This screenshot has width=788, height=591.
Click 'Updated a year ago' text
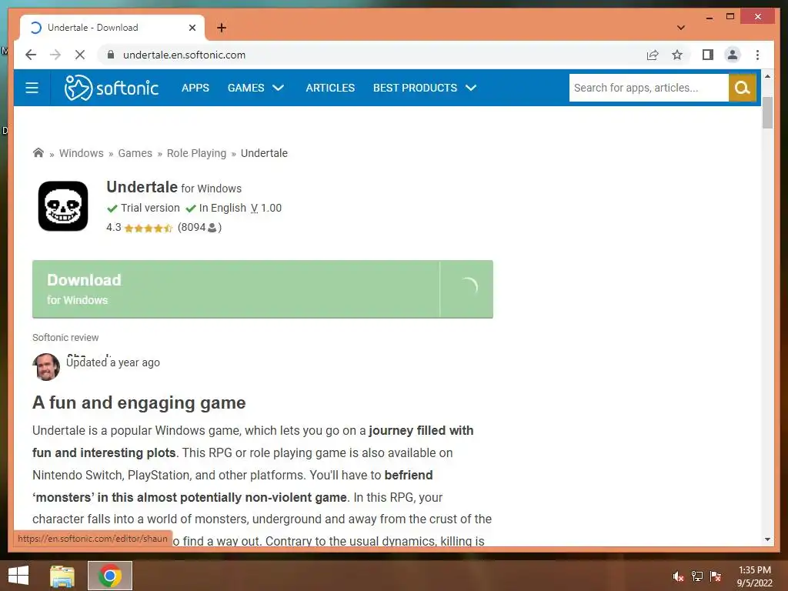pyautogui.click(x=113, y=363)
